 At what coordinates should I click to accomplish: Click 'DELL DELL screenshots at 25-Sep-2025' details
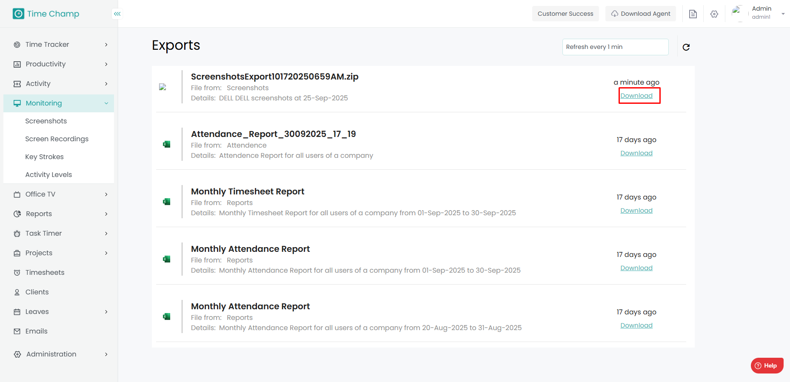pyautogui.click(x=283, y=98)
